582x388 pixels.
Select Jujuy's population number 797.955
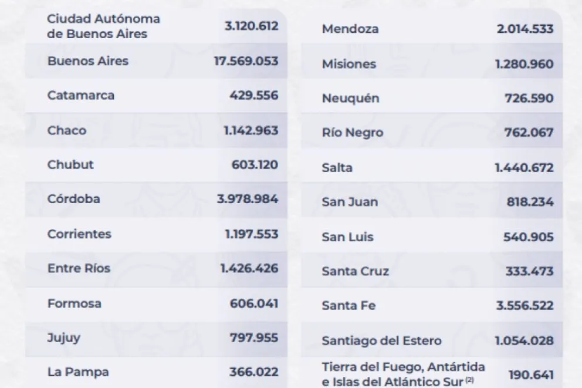click(254, 338)
